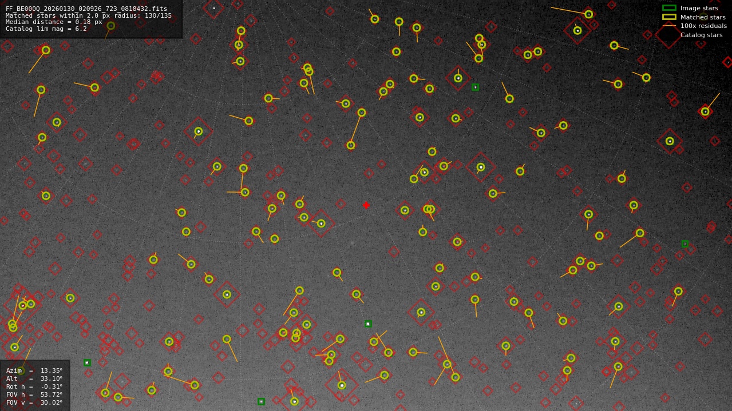Image resolution: width=732 pixels, height=411 pixels.
Task: Click the 'FOV h = 53.72°' value
Action: pyautogui.click(x=34, y=394)
